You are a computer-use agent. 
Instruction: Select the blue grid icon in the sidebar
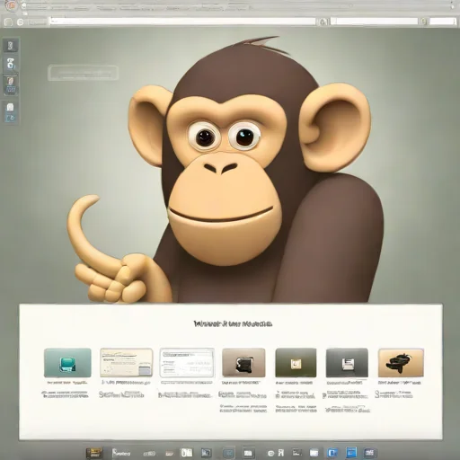point(11,90)
